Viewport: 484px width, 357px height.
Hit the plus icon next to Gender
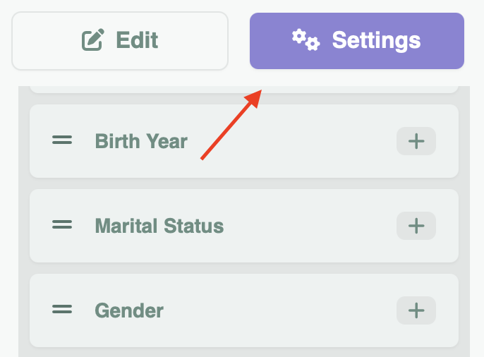pos(416,310)
